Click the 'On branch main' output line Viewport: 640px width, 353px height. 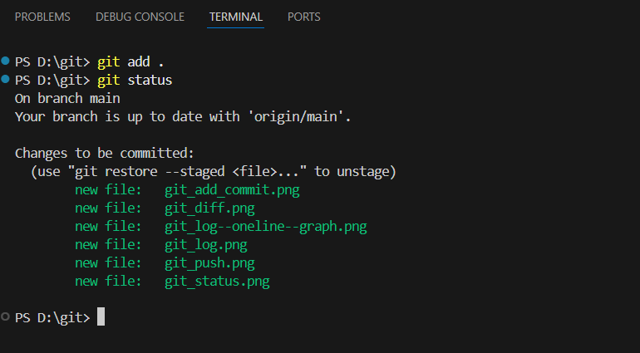67,98
